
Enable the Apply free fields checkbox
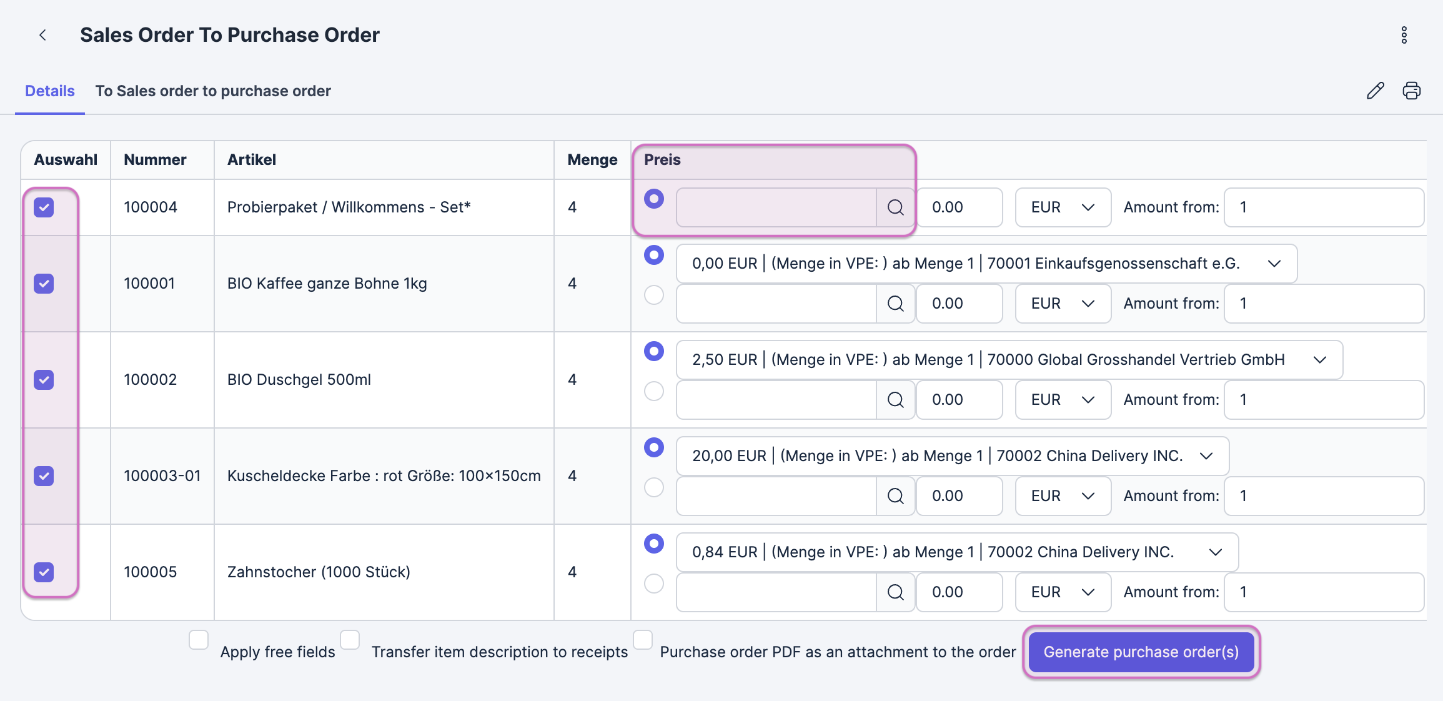199,640
